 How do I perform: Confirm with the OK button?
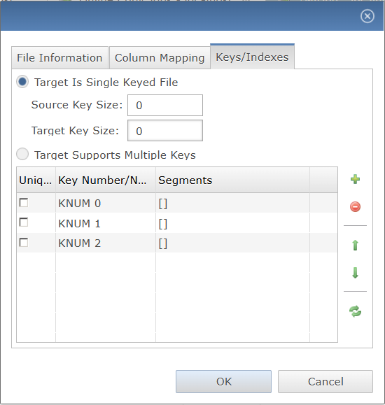[223, 381]
